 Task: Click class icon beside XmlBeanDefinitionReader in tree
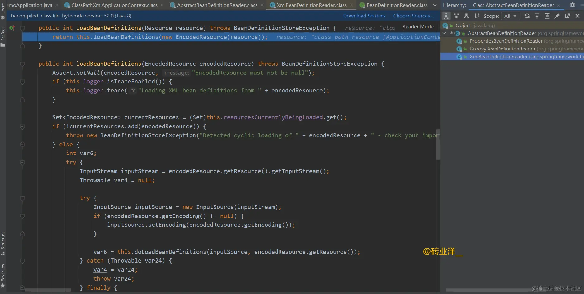click(459, 57)
